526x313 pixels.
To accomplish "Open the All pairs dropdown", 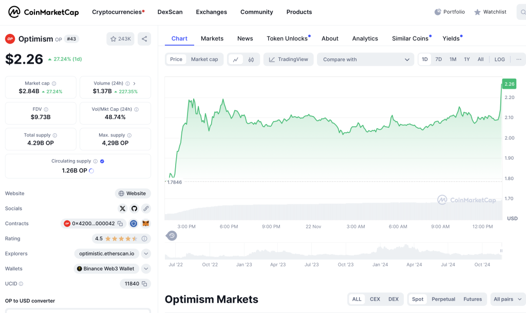I will coord(508,299).
